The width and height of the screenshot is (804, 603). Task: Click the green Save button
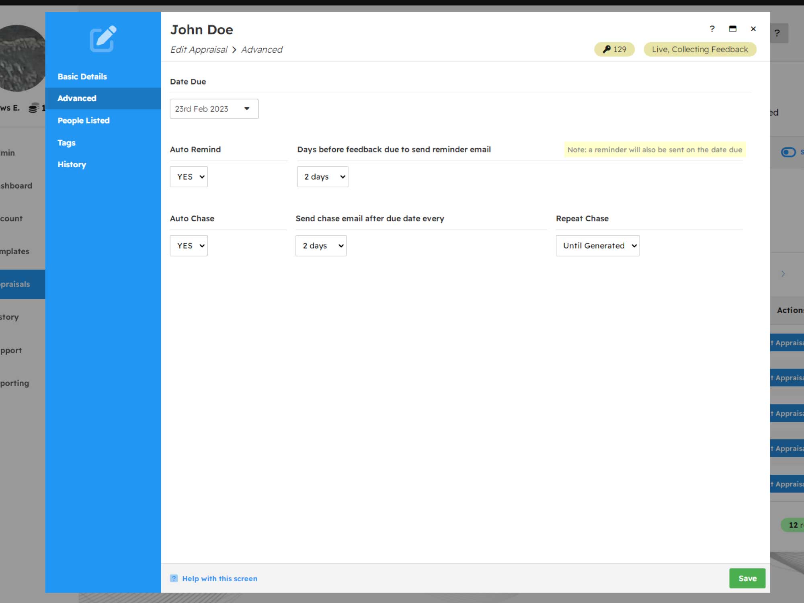[747, 578]
